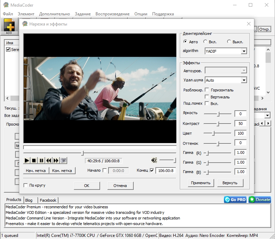Viewport: 275px width, 239px height.
Task: Click the Отмена button
Action: [x=120, y=186]
